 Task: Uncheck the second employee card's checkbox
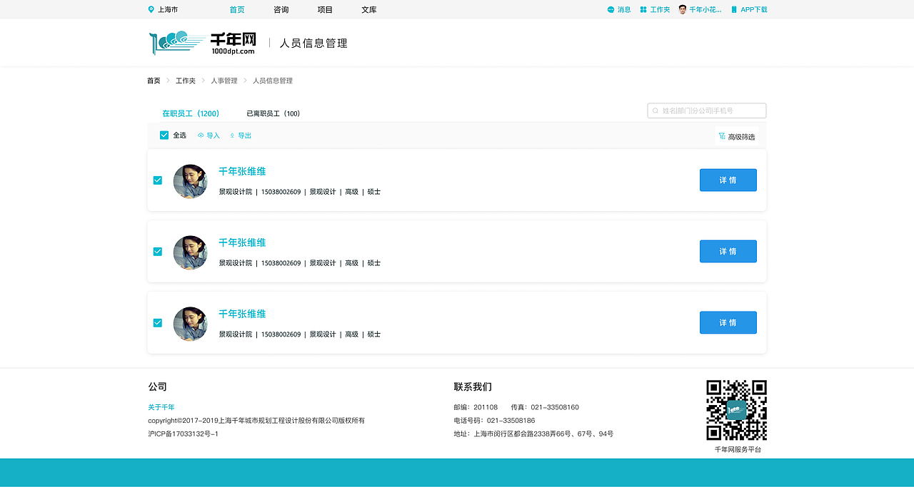click(158, 252)
